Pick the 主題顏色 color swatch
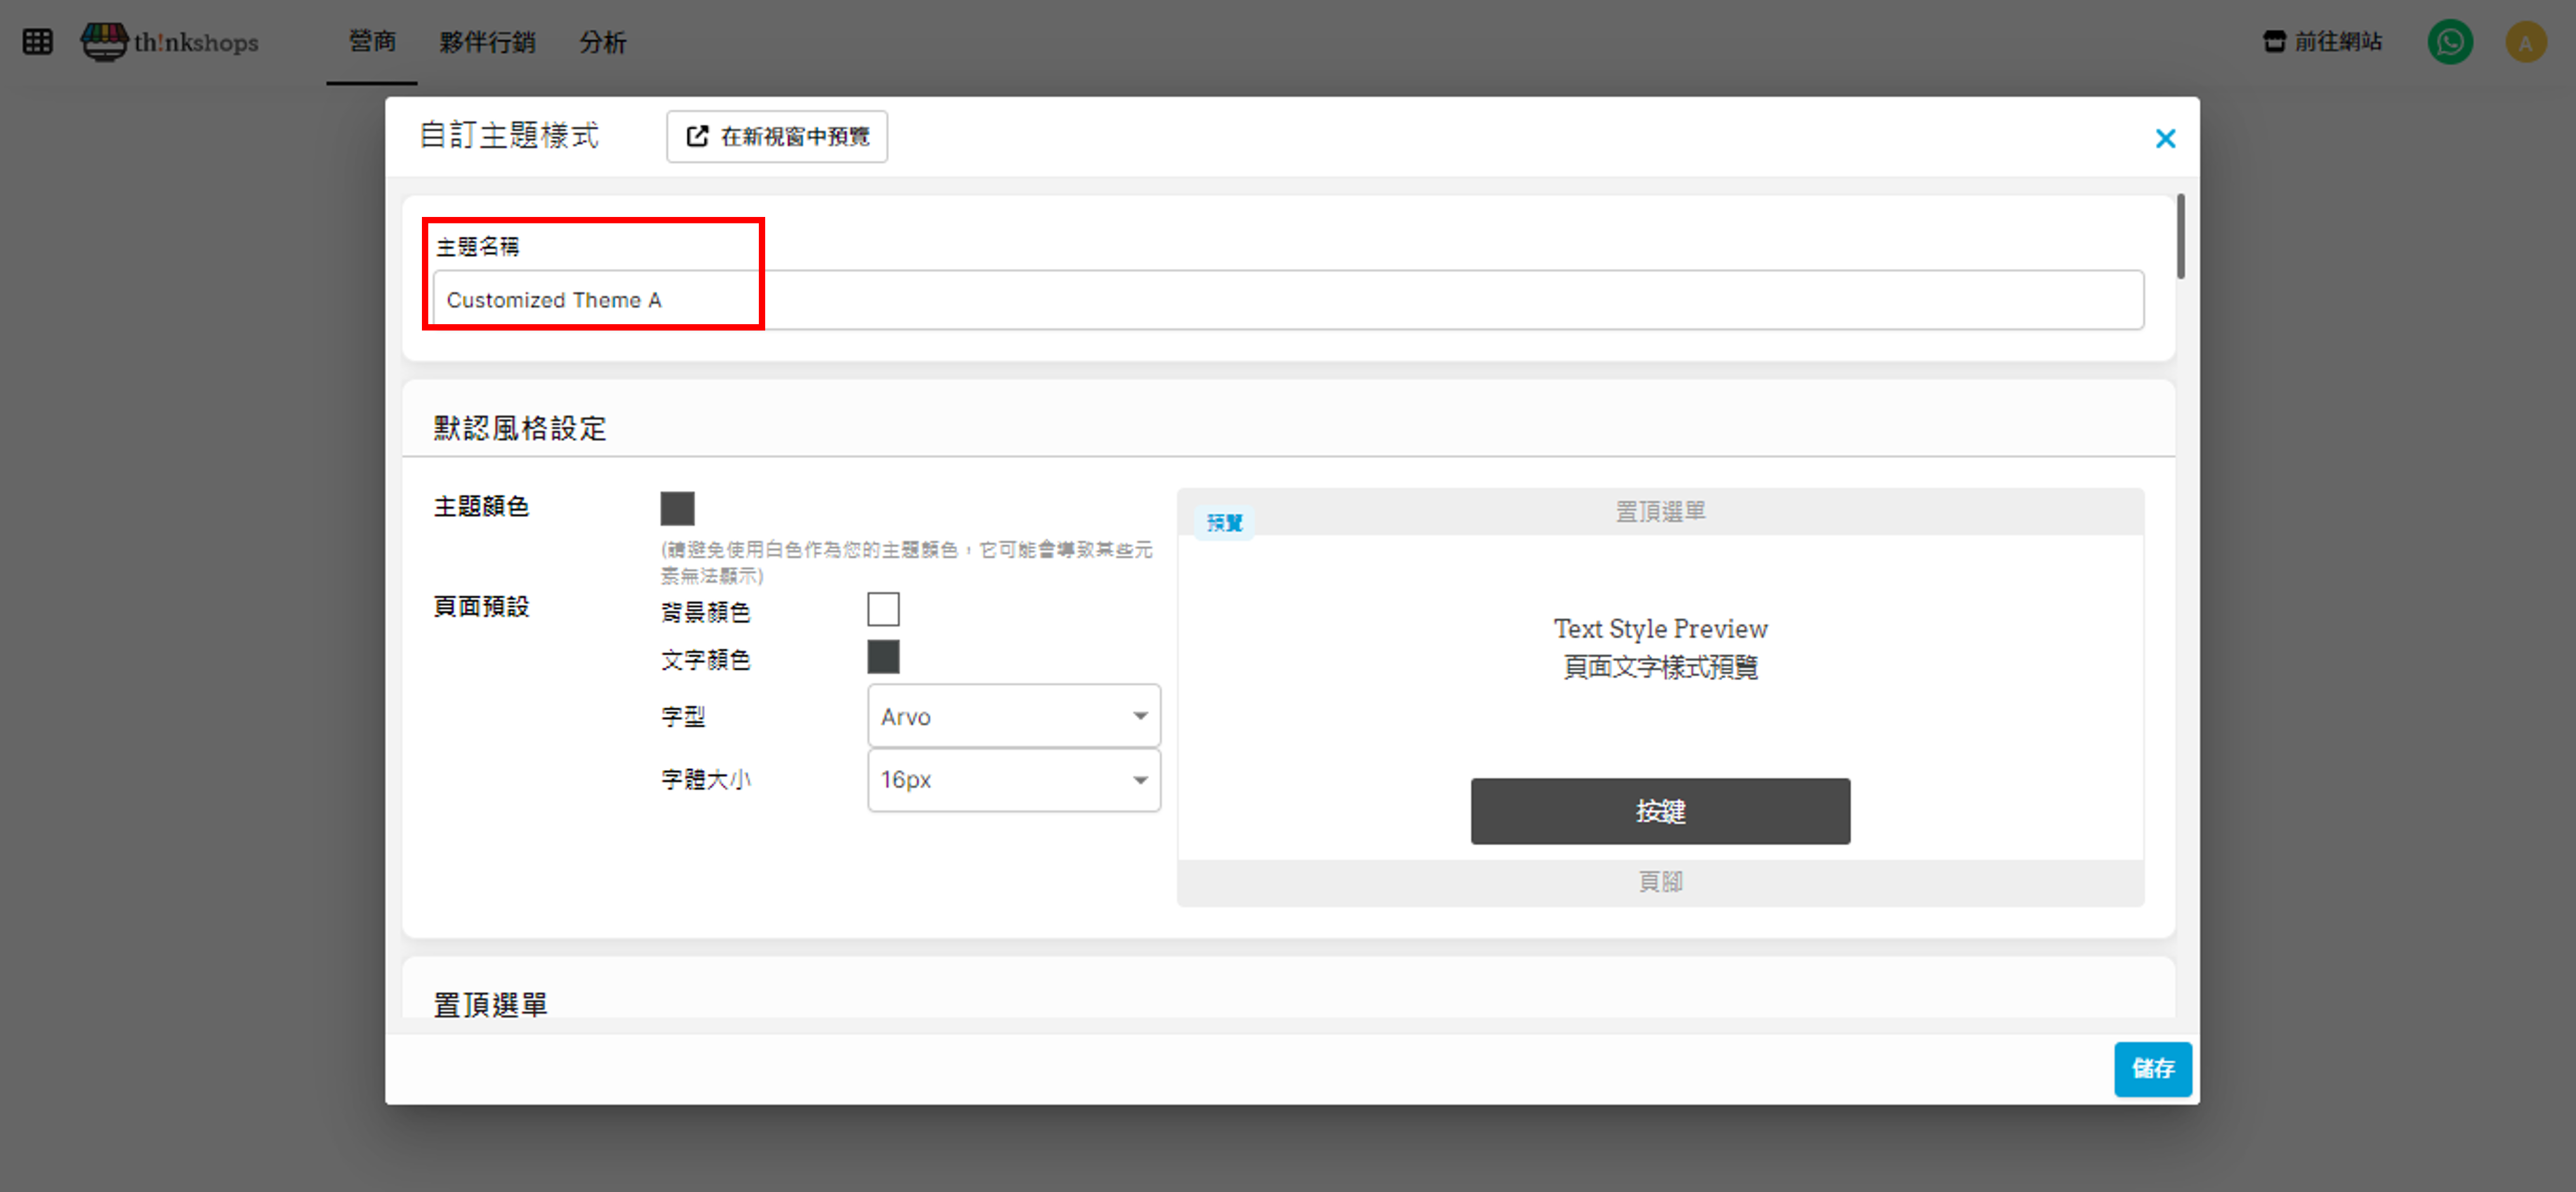Image resolution: width=2576 pixels, height=1192 pixels. (677, 508)
